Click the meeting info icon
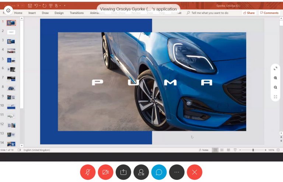 point(8,10)
